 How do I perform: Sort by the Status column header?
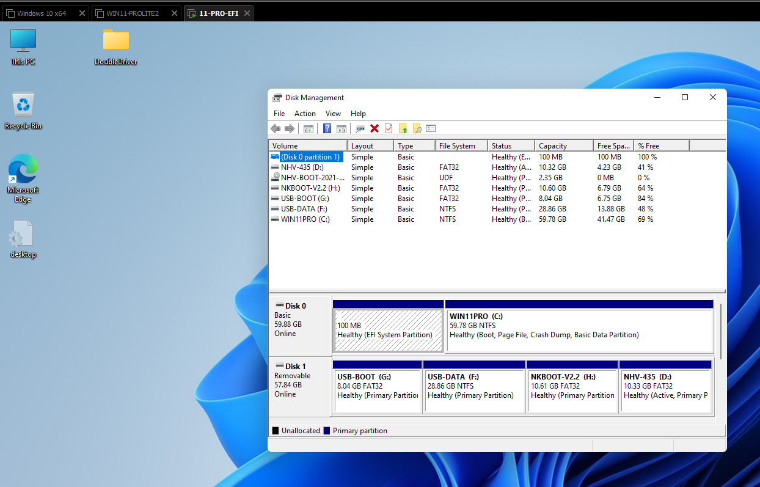pyautogui.click(x=511, y=145)
